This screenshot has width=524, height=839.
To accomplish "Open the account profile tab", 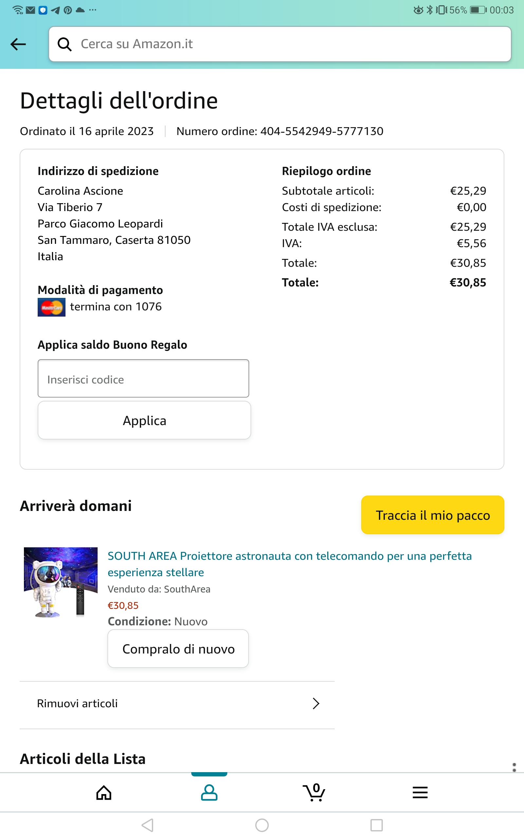I will point(209,792).
